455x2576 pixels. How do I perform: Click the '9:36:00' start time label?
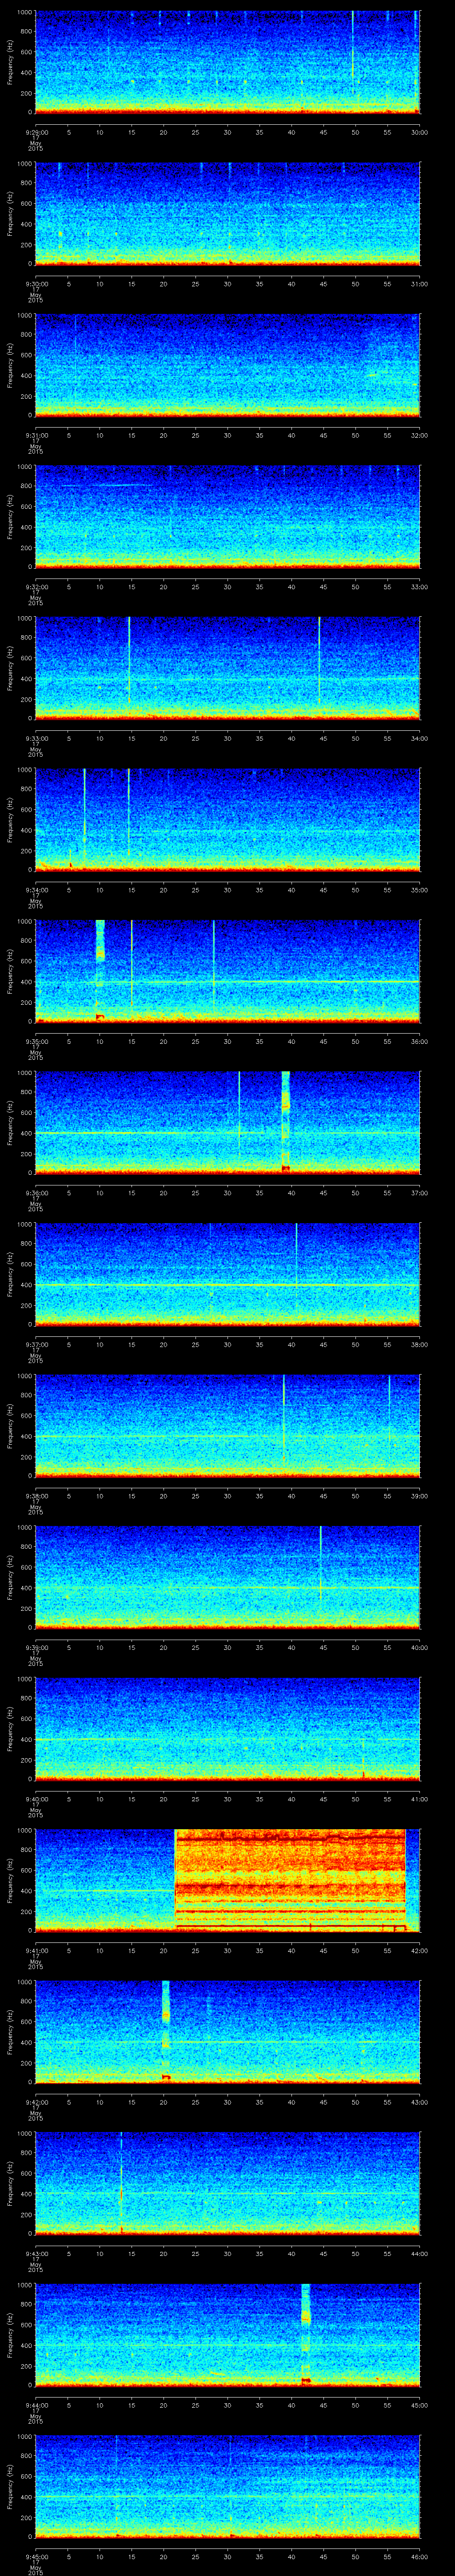click(x=36, y=1192)
